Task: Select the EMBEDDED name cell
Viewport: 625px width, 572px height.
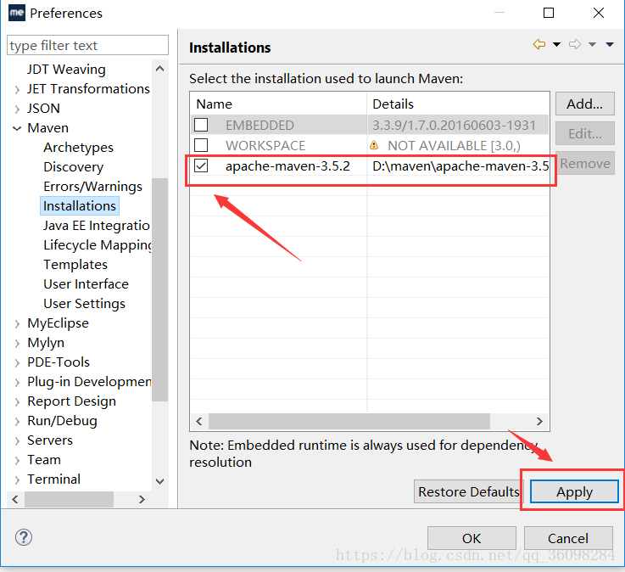Action: tap(259, 126)
